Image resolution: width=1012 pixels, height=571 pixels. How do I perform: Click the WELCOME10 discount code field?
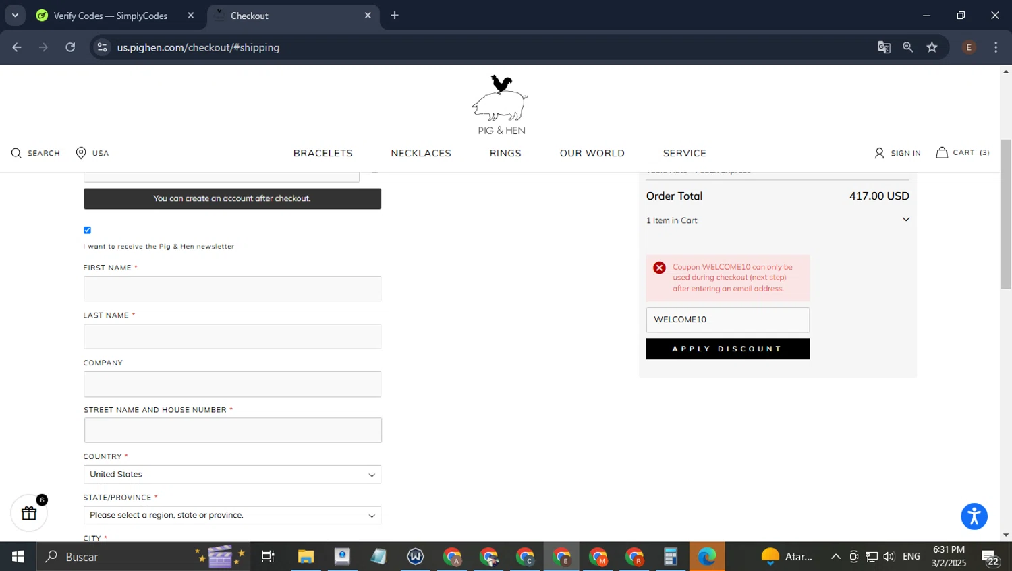(727, 320)
